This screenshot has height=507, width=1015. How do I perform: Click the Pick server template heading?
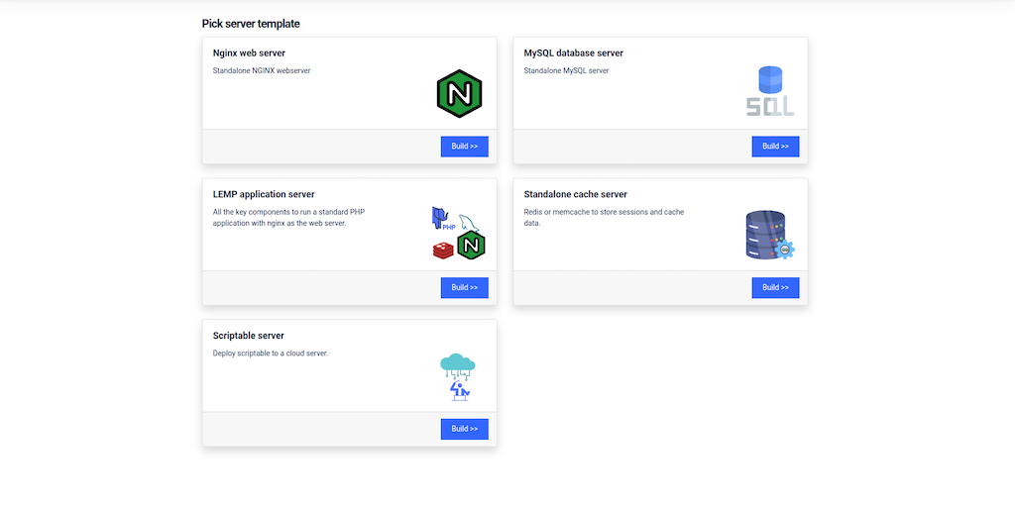tap(251, 24)
